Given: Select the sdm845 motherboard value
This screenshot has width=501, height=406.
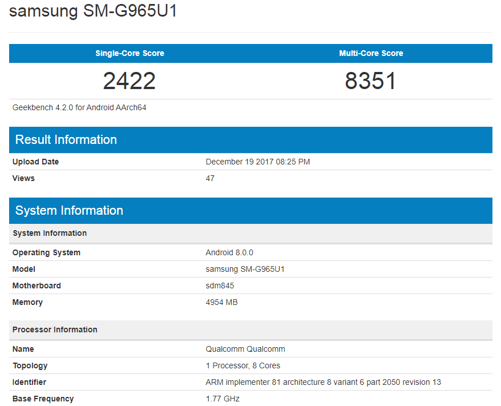Looking at the screenshot, I should click(219, 285).
